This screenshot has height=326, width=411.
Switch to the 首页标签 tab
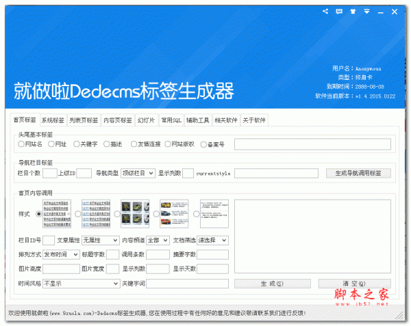point(25,120)
